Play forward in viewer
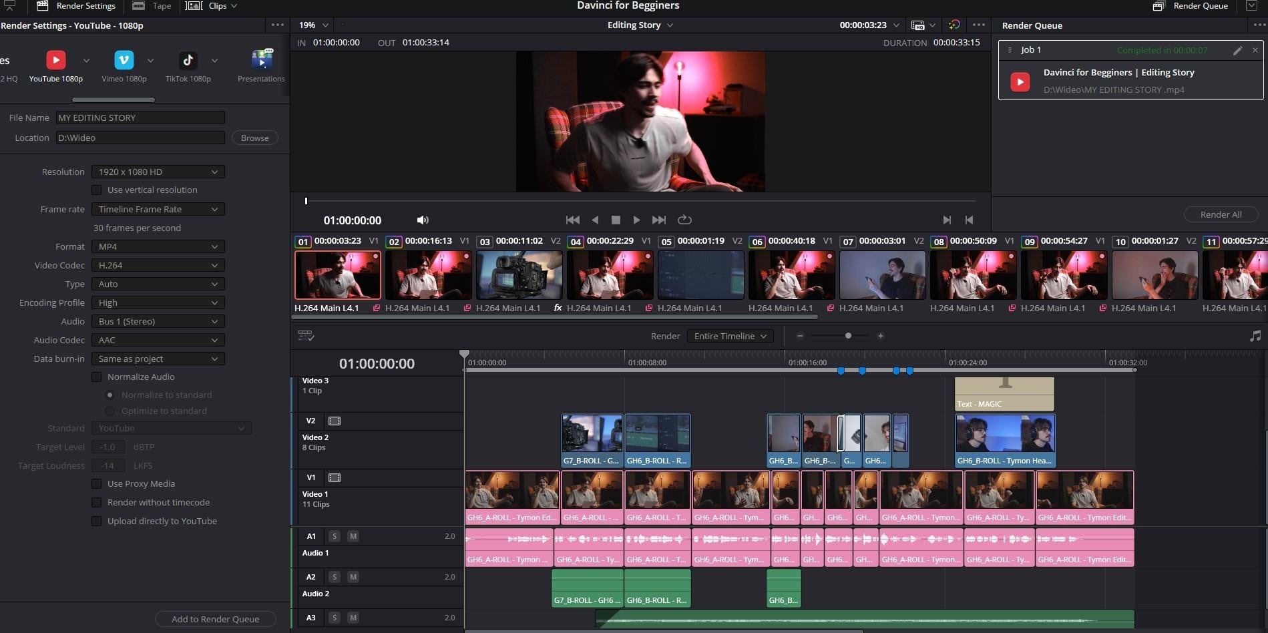1268x633 pixels. [x=636, y=220]
